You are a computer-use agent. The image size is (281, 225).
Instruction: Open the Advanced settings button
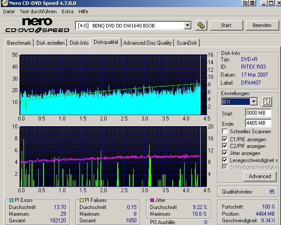260,176
